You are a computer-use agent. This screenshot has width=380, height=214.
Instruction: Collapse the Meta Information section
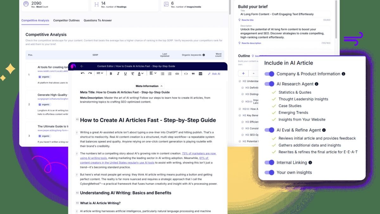coord(149,86)
